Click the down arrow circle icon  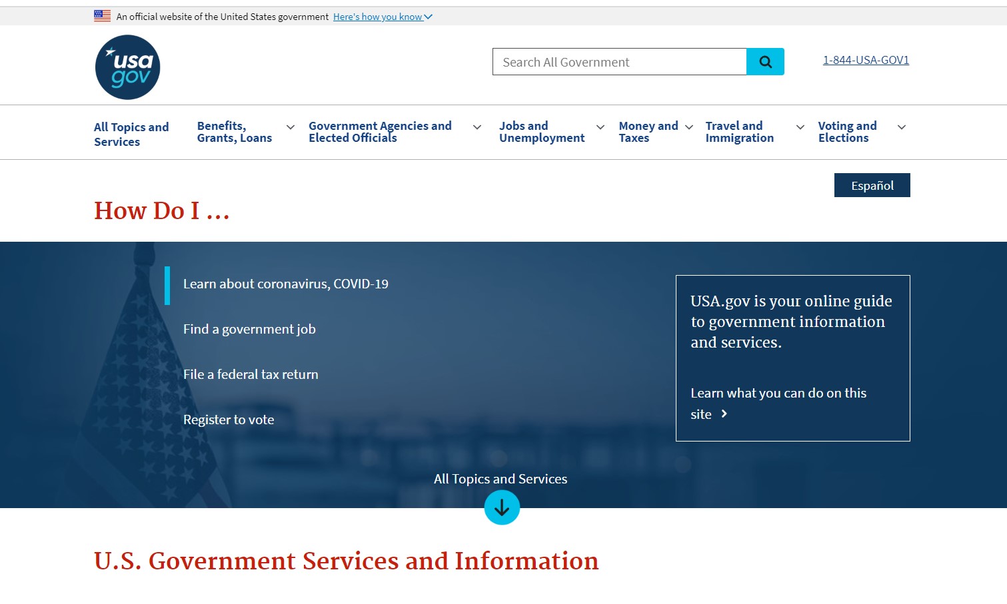[502, 507]
